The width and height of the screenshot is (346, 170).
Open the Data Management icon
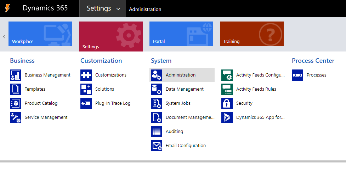click(157, 89)
